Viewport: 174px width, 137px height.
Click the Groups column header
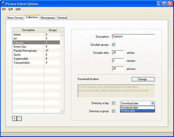click(53, 30)
